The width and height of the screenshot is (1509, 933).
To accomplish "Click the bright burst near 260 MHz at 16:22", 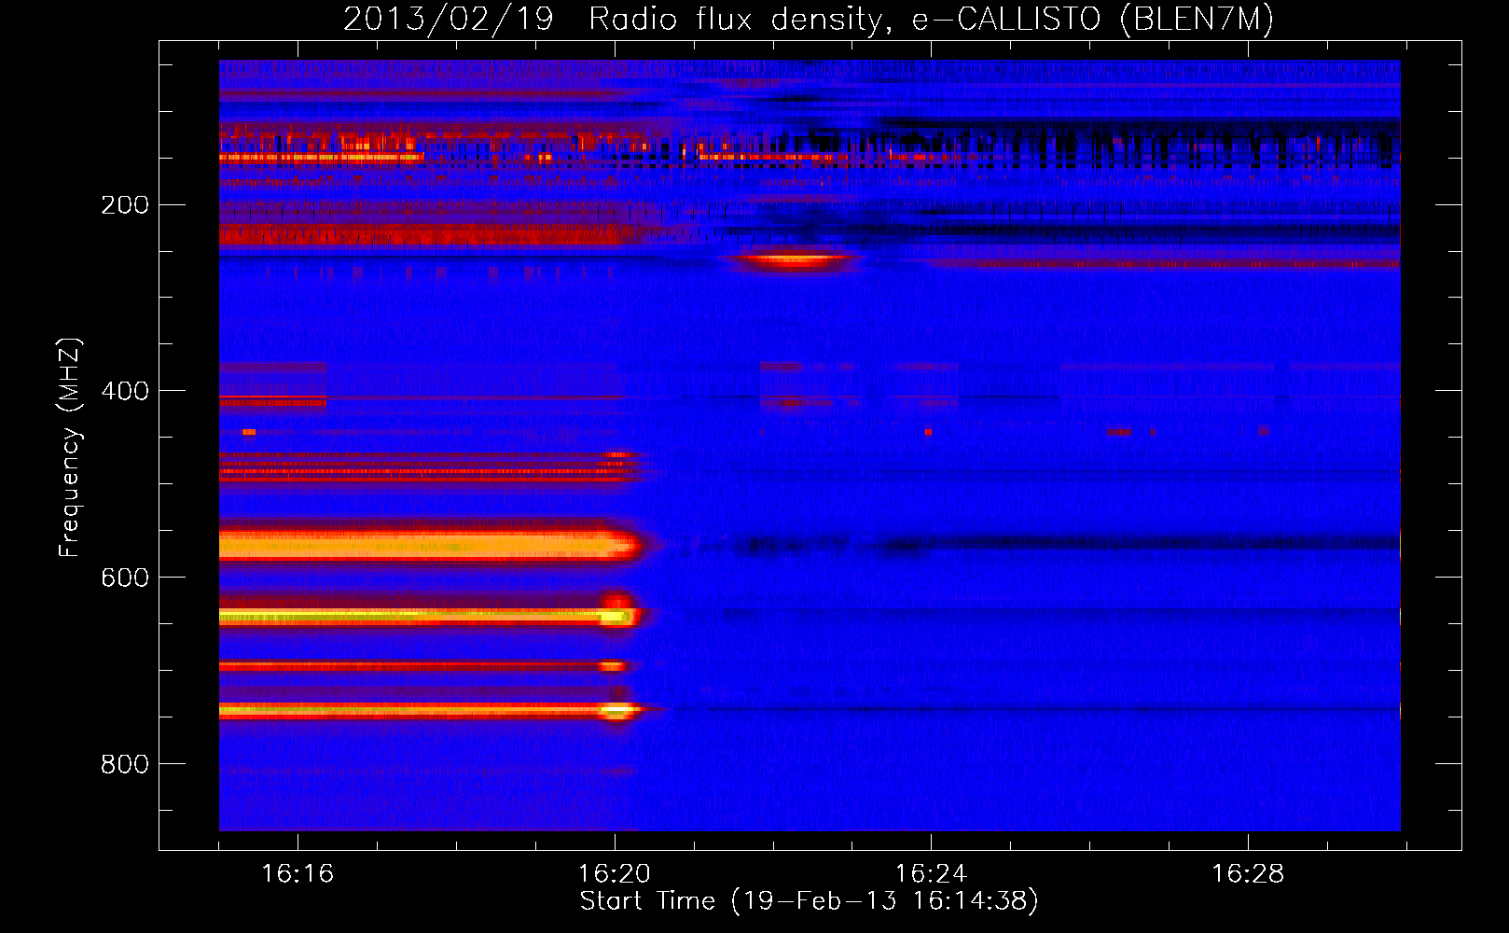I will pyautogui.click(x=794, y=260).
